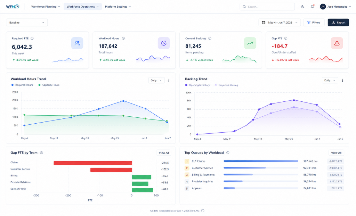Click rank 4 badge for Provider Inquiries

[187, 182]
